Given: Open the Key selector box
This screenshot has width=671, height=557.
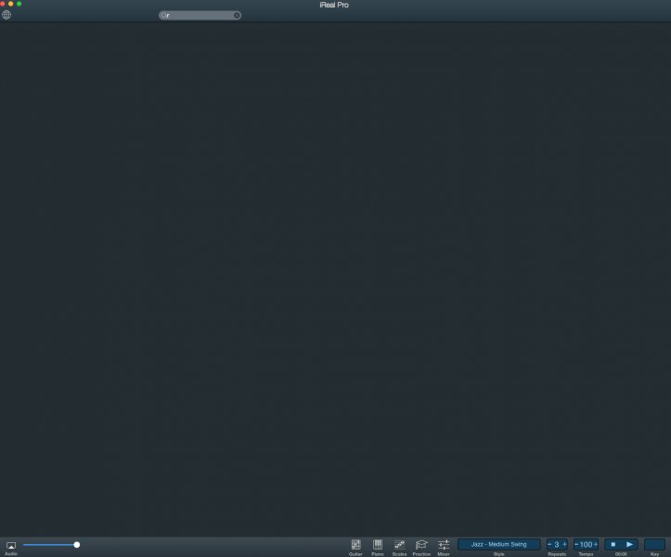Looking at the screenshot, I should [654, 544].
